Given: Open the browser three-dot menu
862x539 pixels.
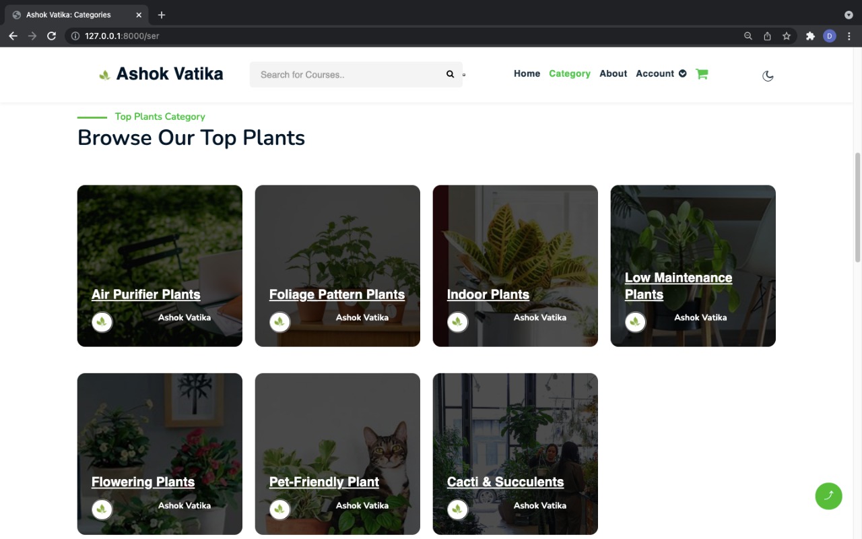Looking at the screenshot, I should click(x=848, y=36).
